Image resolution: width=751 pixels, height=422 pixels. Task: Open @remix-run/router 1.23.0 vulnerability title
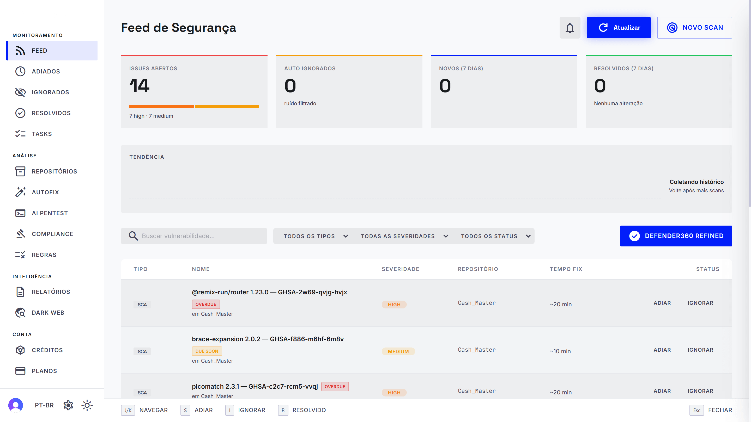[x=269, y=292]
